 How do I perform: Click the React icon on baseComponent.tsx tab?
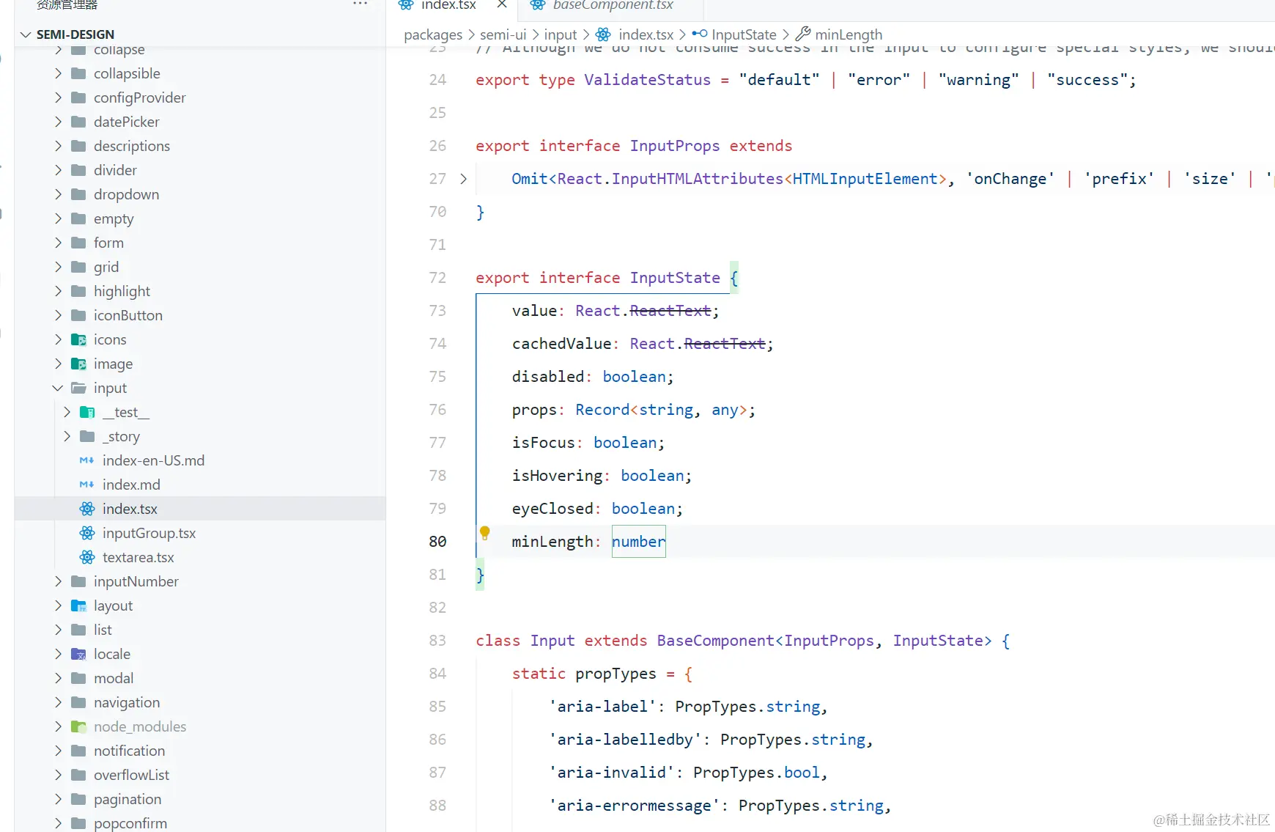(x=538, y=5)
